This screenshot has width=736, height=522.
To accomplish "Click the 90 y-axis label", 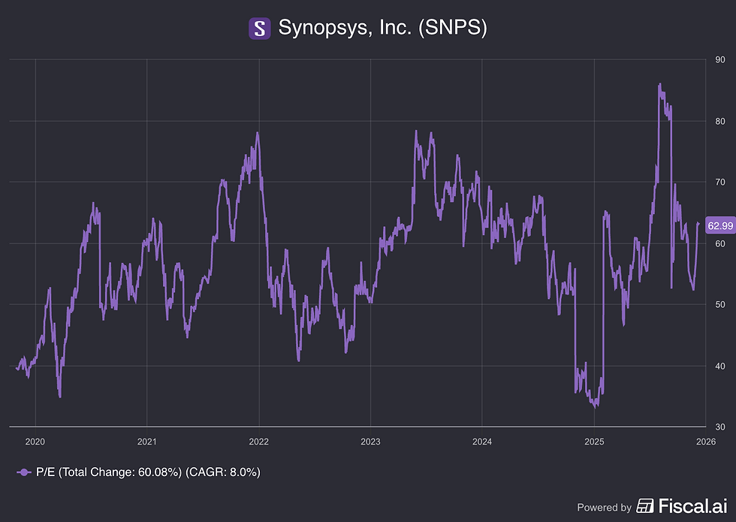I will pos(720,60).
